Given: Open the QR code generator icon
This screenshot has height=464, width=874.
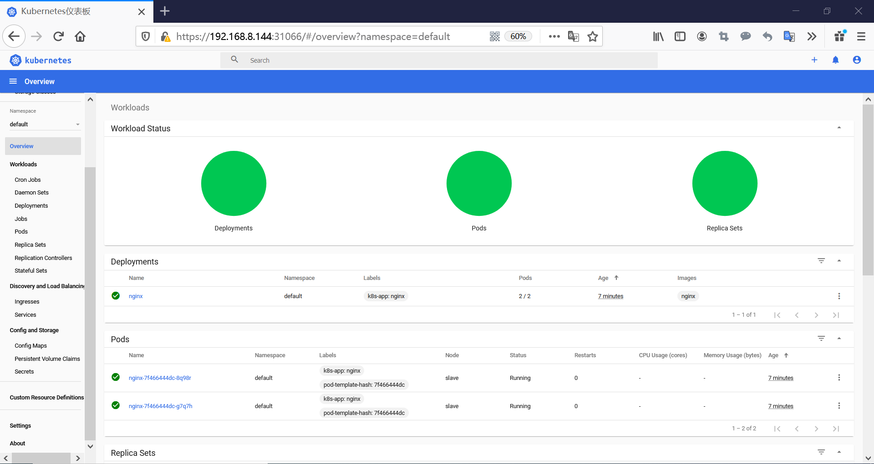Looking at the screenshot, I should (495, 36).
